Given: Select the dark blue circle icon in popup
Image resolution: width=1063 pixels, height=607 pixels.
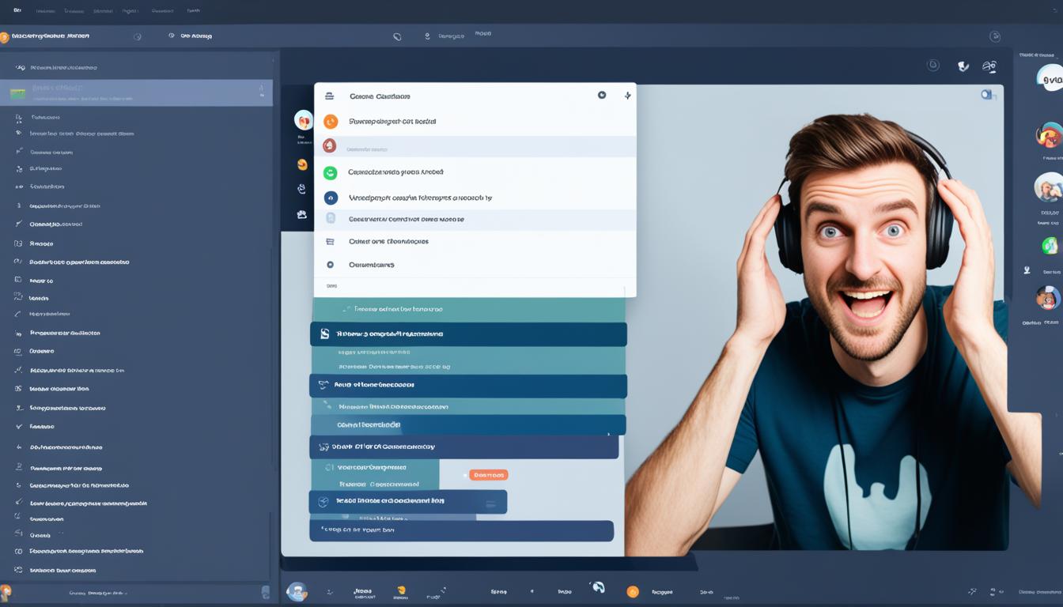Looking at the screenshot, I should [331, 198].
